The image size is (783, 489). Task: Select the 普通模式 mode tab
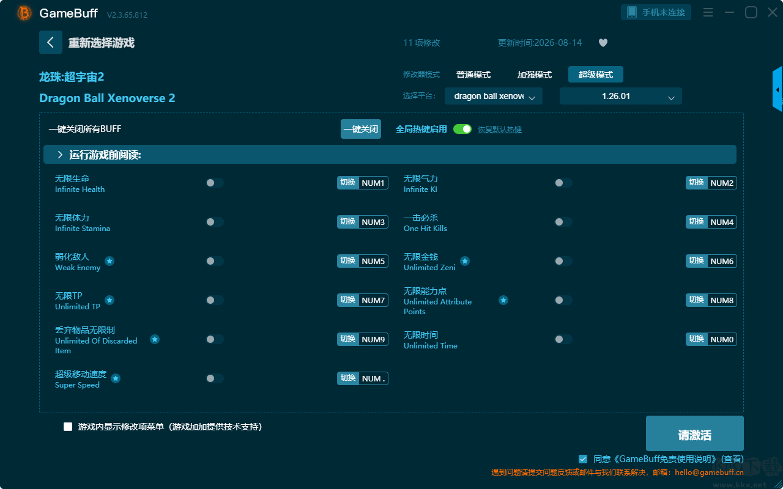tap(473, 75)
